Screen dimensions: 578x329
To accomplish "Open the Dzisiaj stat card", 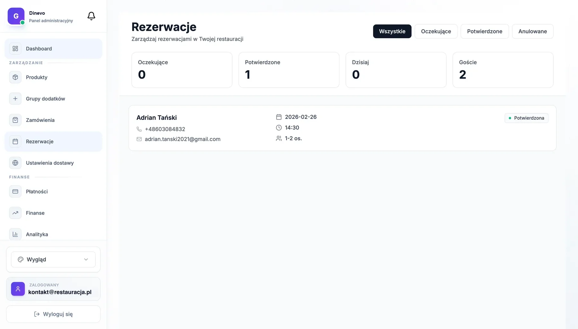I will [x=396, y=70].
